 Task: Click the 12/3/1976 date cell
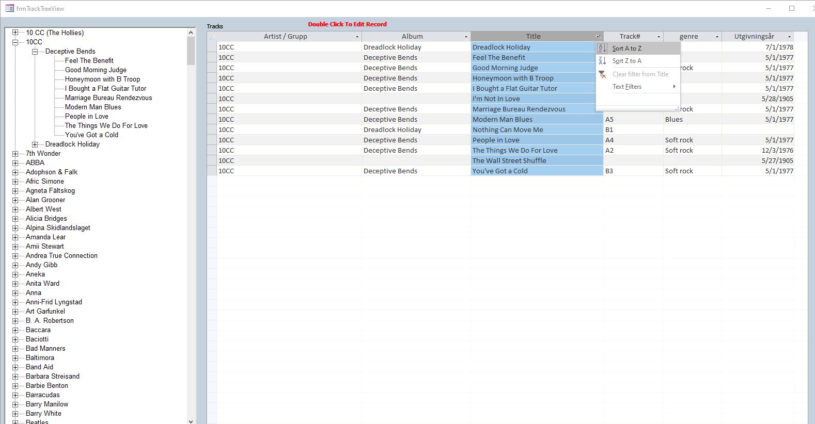[758, 150]
